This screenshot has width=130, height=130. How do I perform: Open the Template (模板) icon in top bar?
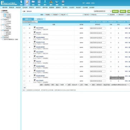tap(39, 3)
